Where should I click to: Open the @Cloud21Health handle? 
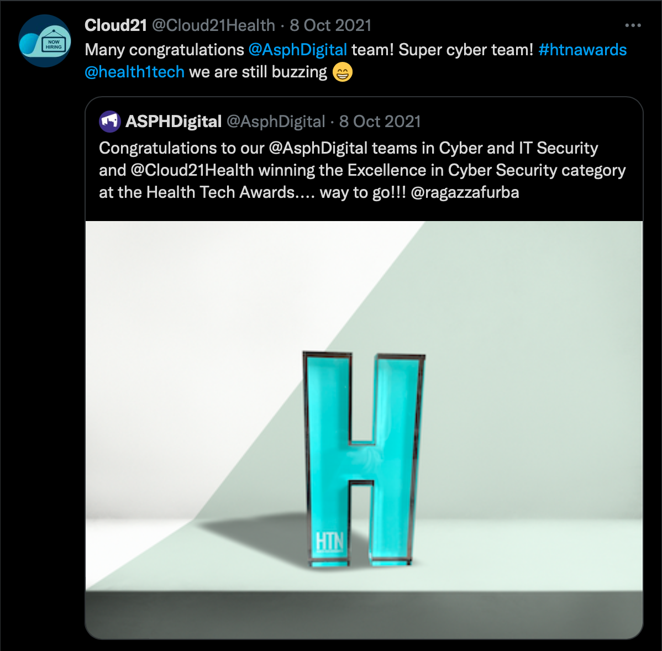pos(214,25)
